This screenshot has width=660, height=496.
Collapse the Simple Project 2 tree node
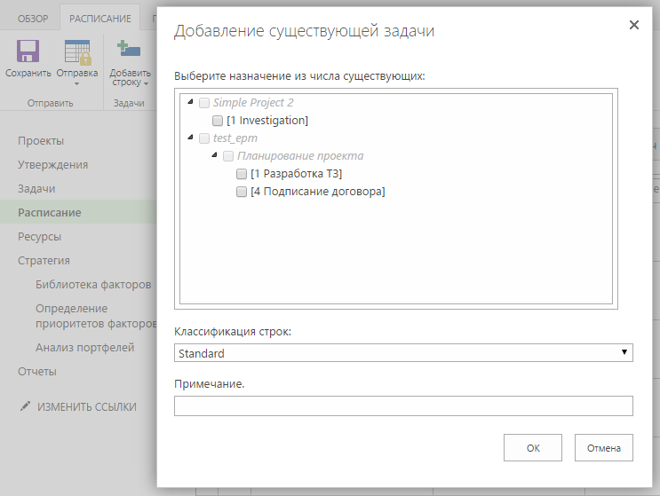tap(191, 102)
